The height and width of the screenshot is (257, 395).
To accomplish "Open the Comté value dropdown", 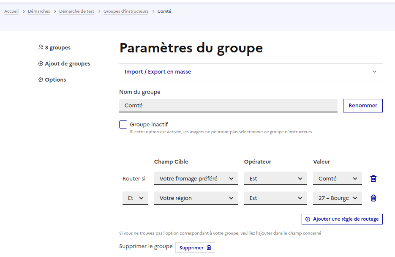I will point(337,178).
